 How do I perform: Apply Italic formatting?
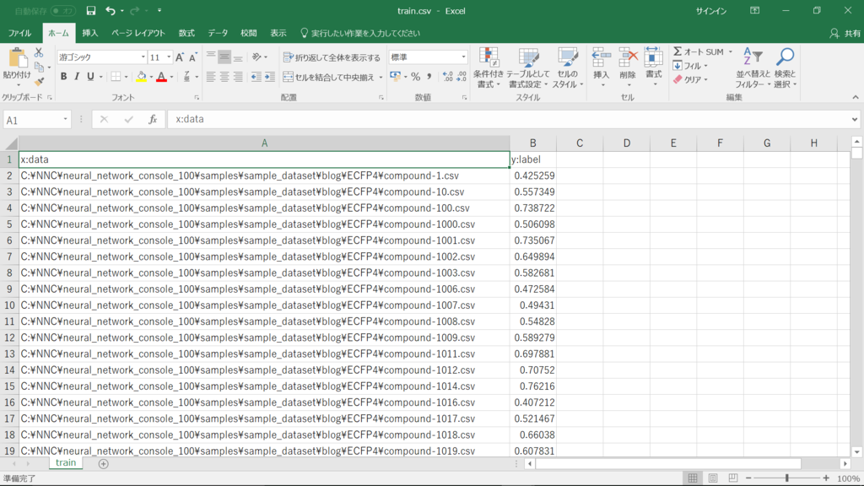77,77
